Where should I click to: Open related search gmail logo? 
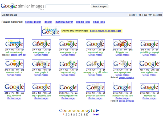point(99,22)
